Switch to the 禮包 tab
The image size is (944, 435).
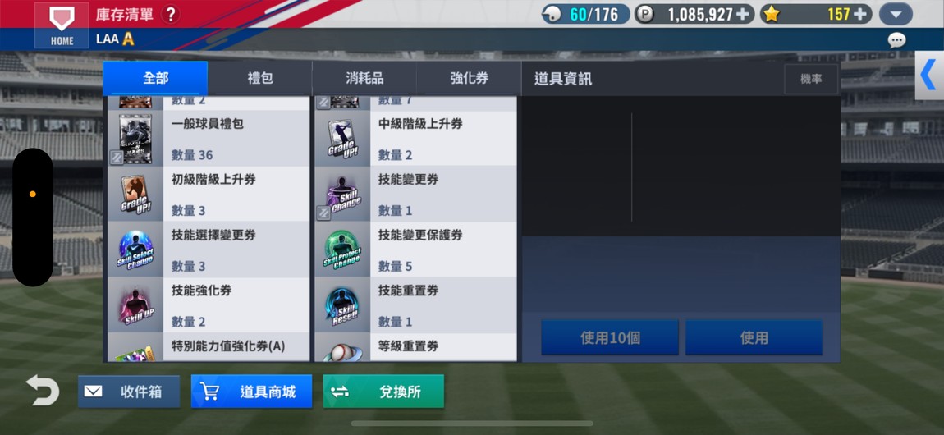click(260, 78)
